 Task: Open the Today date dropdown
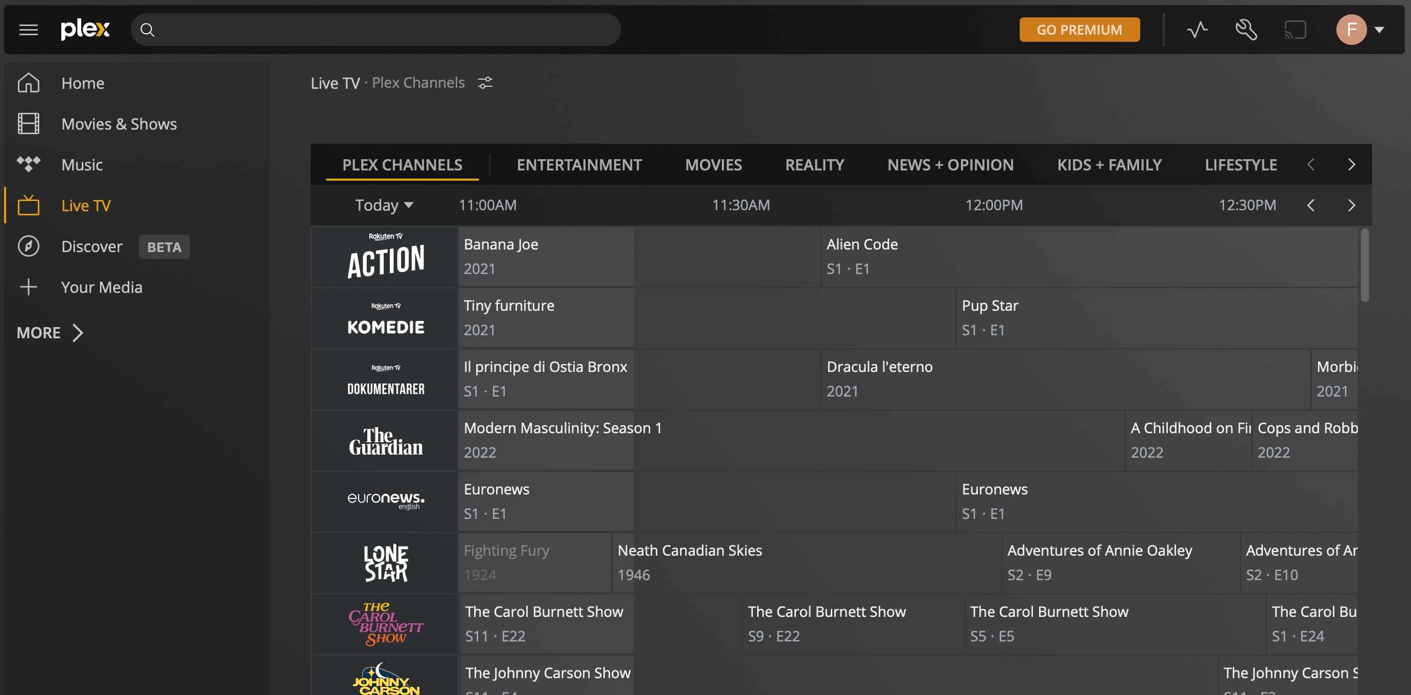click(384, 205)
